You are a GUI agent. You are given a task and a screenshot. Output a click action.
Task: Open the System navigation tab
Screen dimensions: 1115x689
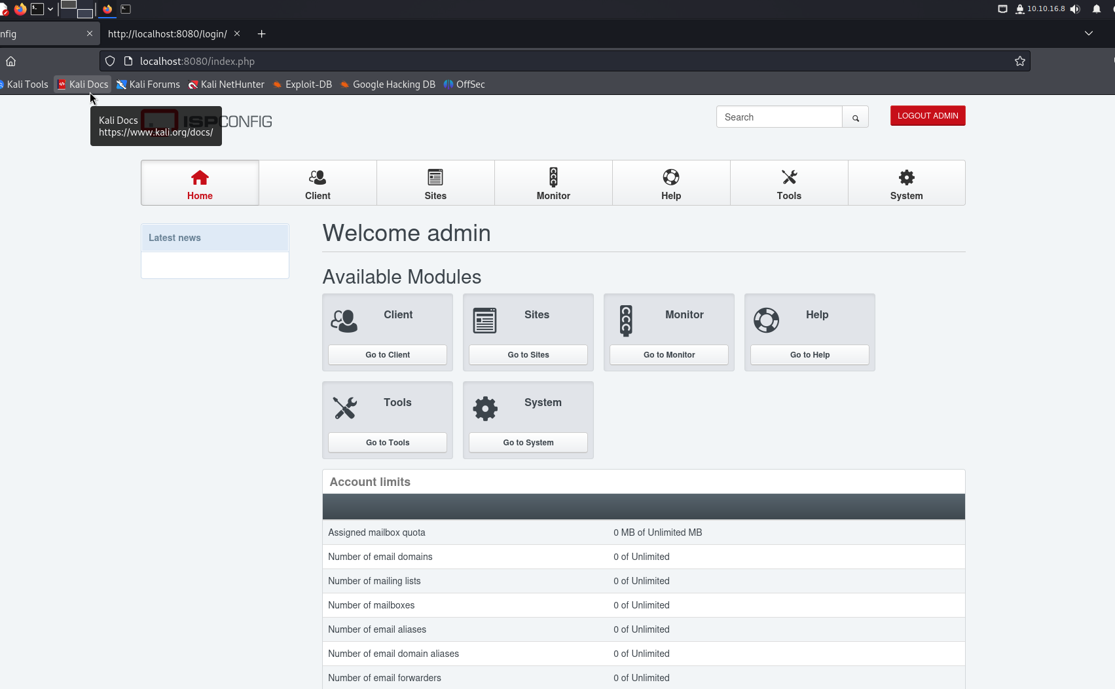point(906,183)
